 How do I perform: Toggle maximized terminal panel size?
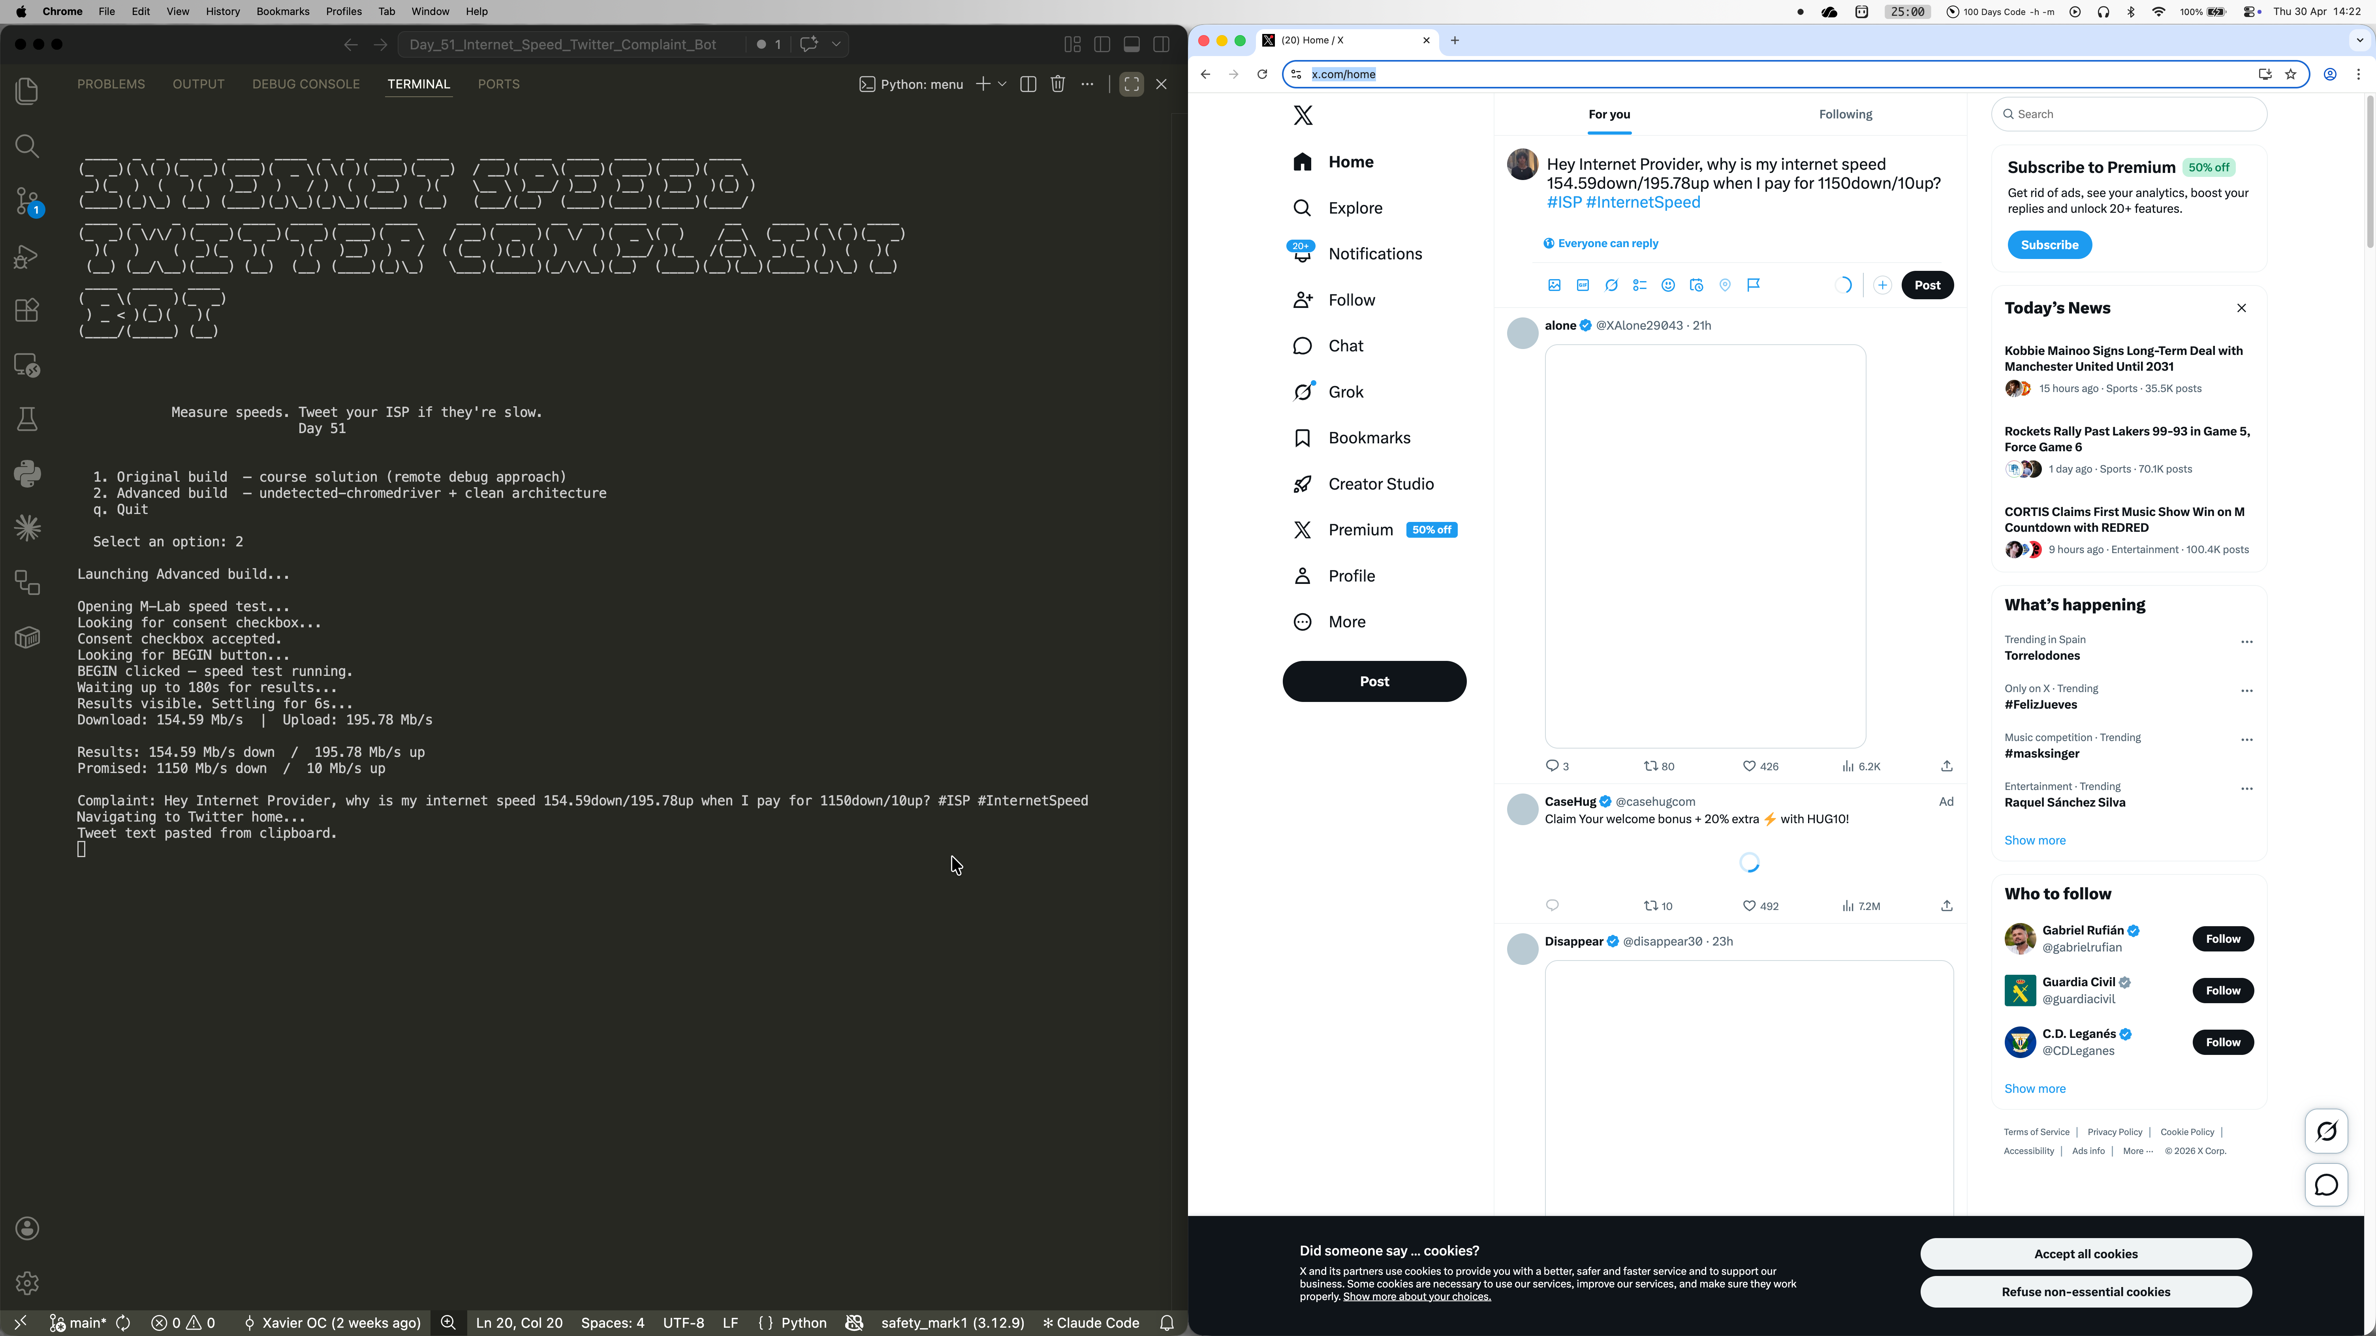tap(1132, 84)
